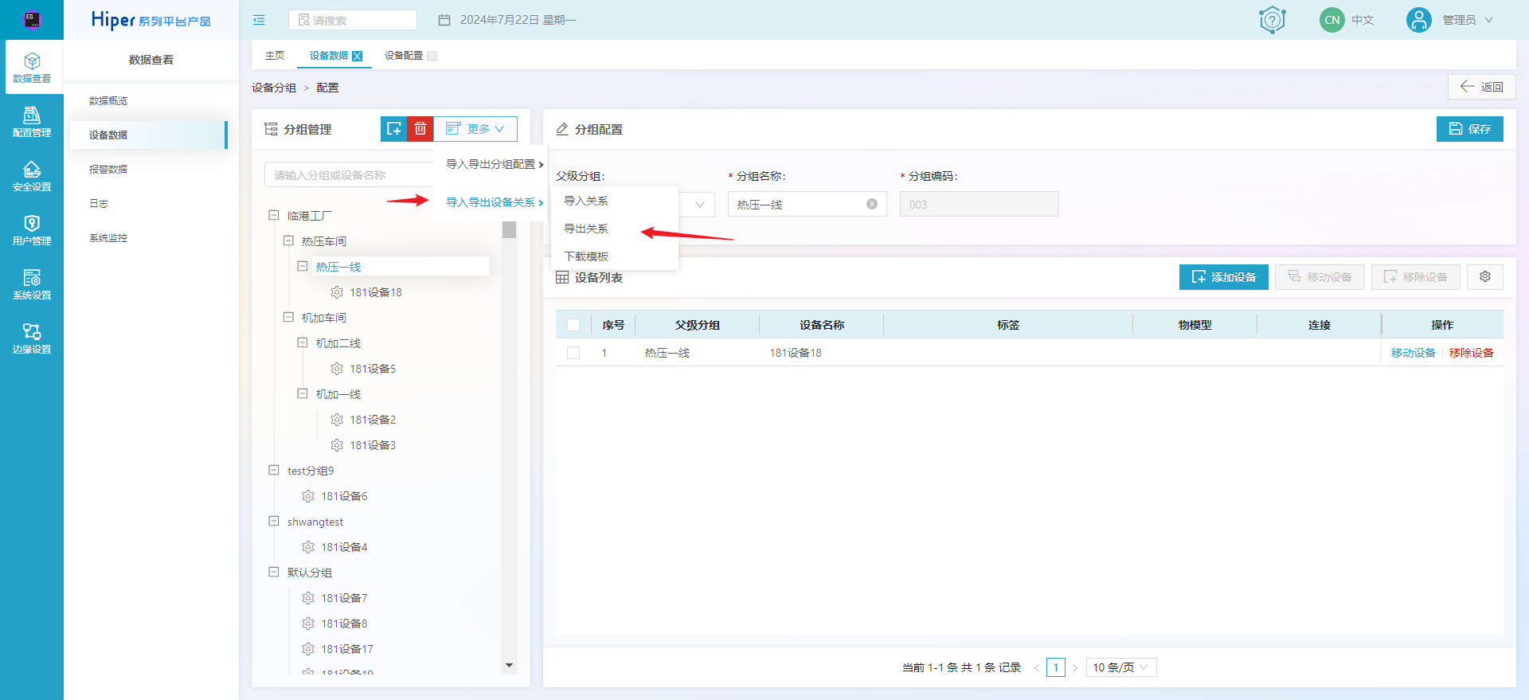The width and height of the screenshot is (1529, 700).
Task: Open the 管理员 user dropdown
Action: tap(1468, 20)
